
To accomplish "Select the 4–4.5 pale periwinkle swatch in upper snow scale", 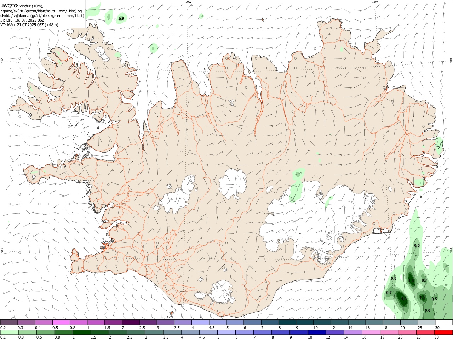I will pos(200,323).
